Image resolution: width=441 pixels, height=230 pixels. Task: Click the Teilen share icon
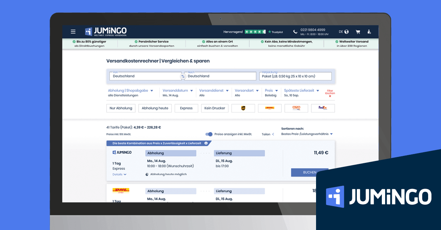coord(273,134)
